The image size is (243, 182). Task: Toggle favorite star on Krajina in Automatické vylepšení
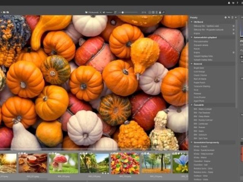[234, 52]
